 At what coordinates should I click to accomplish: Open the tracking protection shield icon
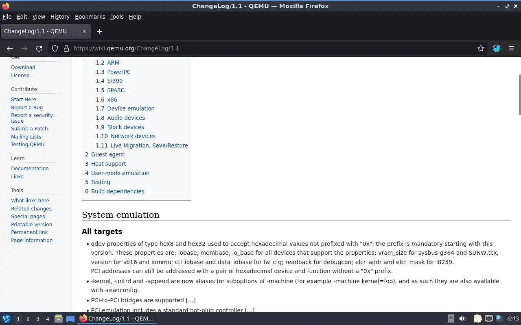pyautogui.click(x=55, y=48)
